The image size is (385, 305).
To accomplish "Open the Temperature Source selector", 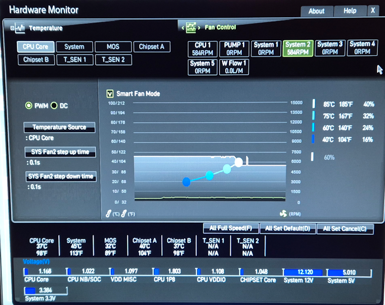I will click(x=59, y=127).
